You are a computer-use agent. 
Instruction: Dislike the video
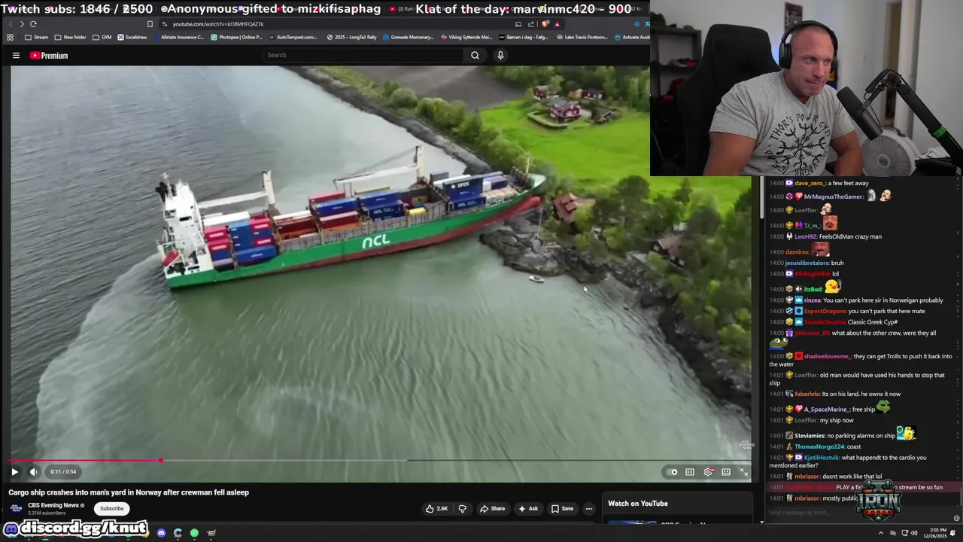(463, 509)
